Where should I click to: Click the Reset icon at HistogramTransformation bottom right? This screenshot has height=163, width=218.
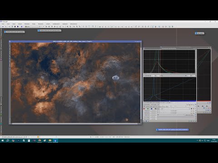pos(196,121)
